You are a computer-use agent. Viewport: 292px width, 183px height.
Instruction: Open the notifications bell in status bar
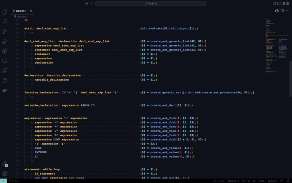click(x=288, y=181)
